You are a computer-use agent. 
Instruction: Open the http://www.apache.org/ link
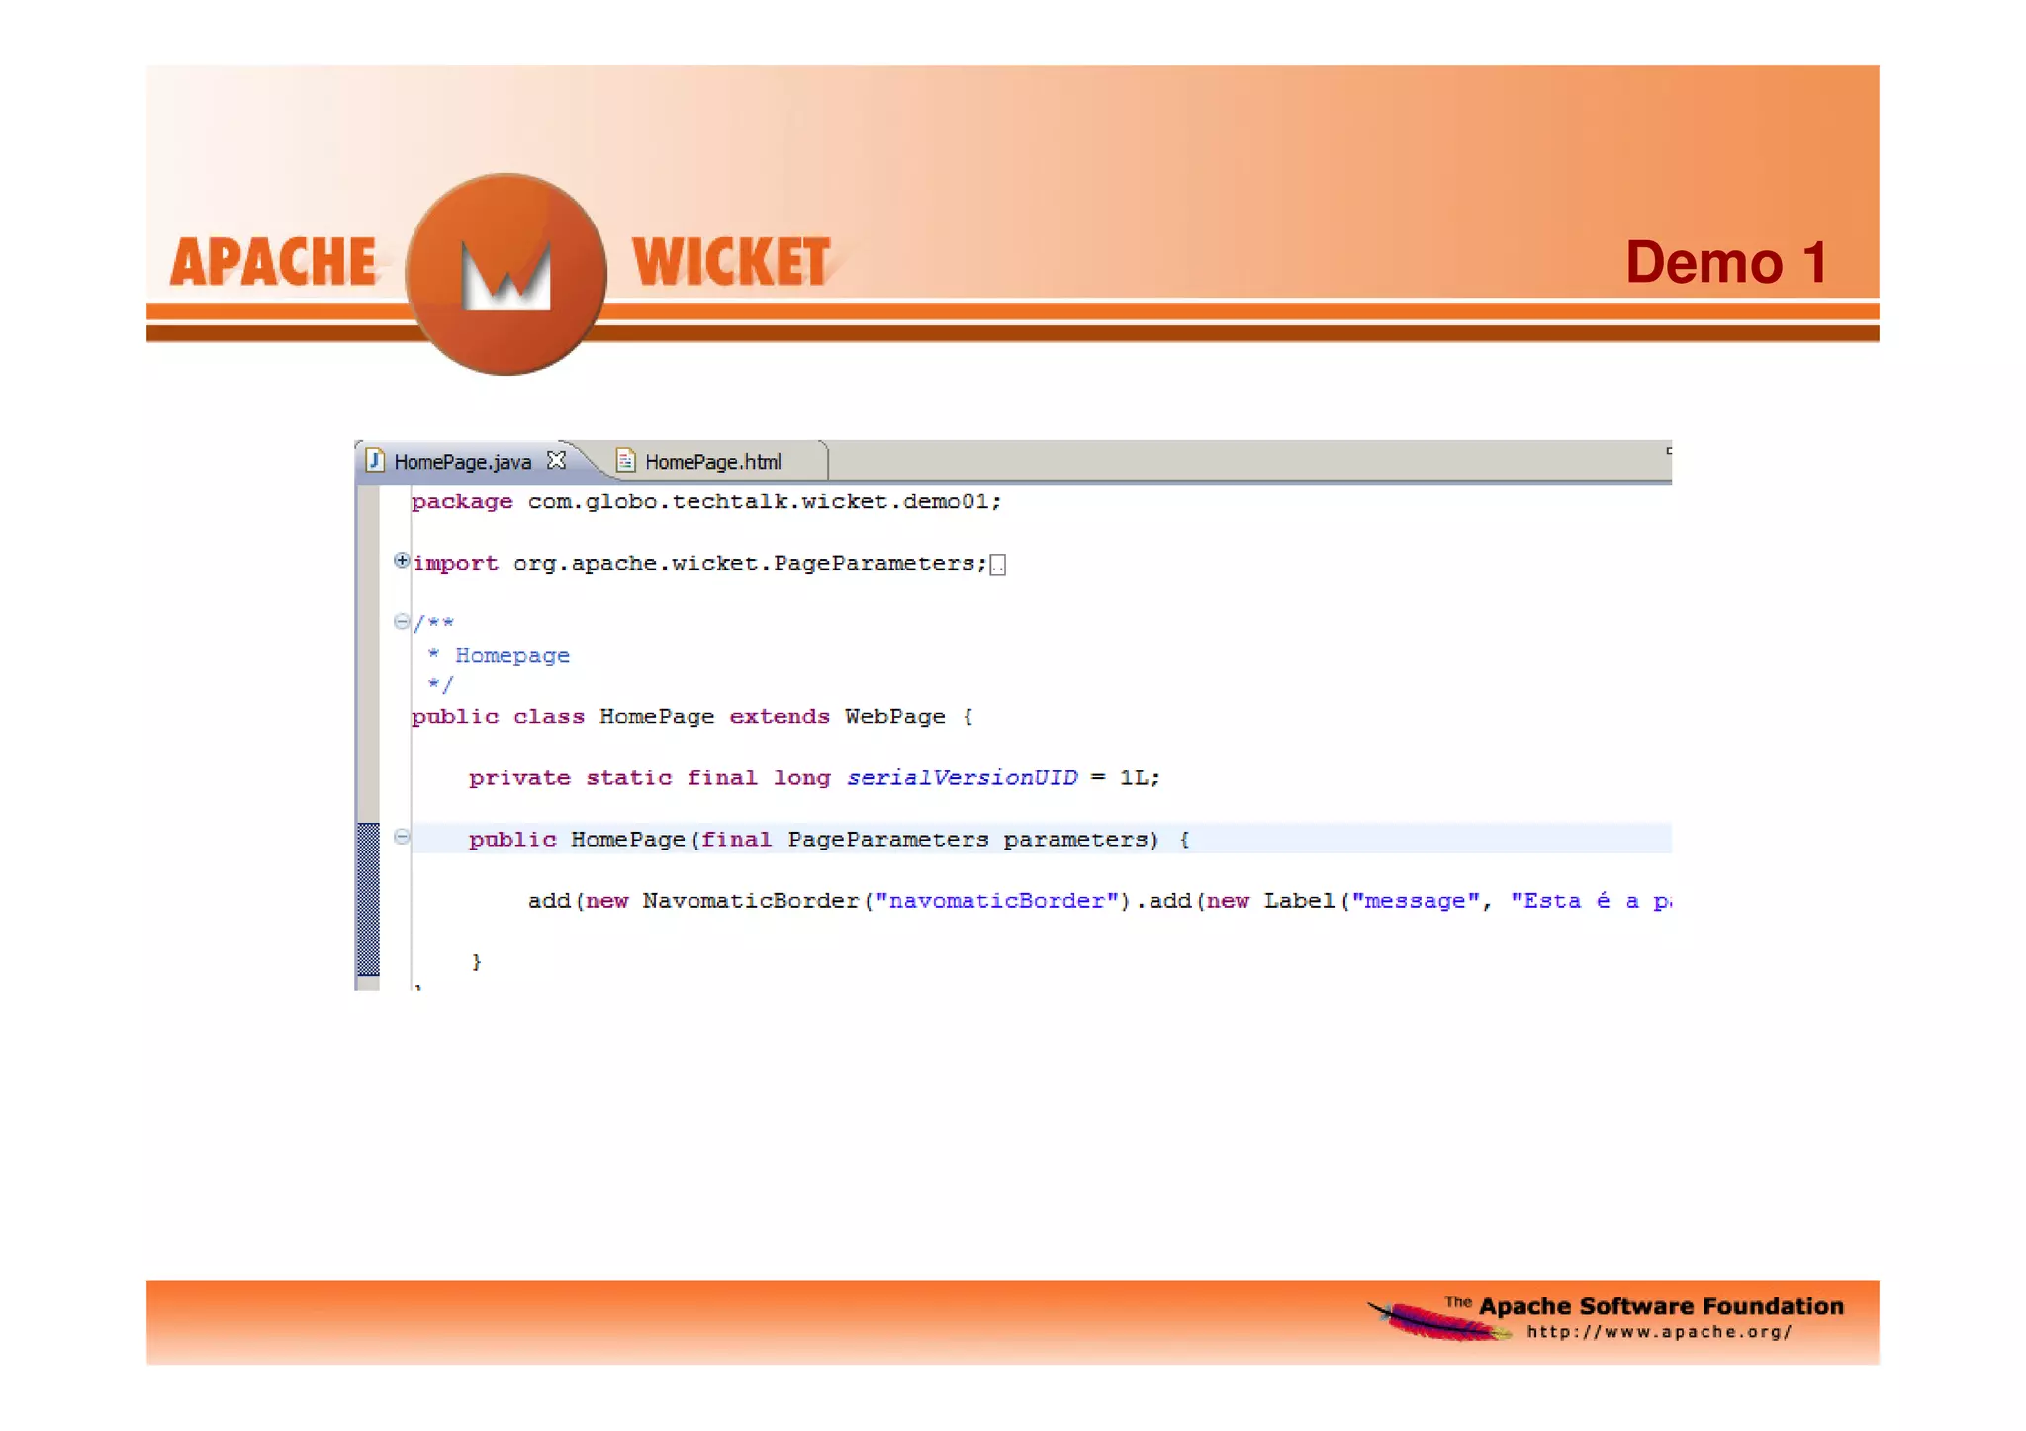tap(1659, 1332)
